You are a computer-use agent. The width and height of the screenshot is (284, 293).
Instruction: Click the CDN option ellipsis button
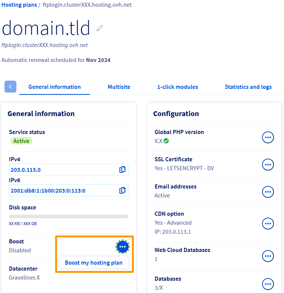[x=268, y=224]
